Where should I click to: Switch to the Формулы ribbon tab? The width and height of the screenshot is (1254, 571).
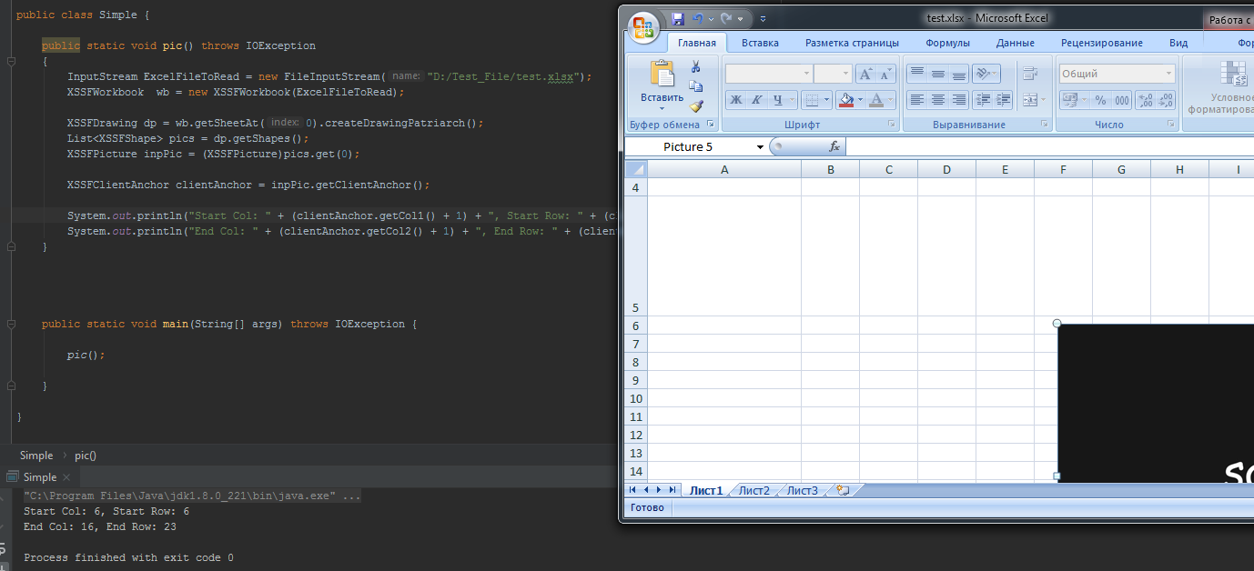pos(947,43)
